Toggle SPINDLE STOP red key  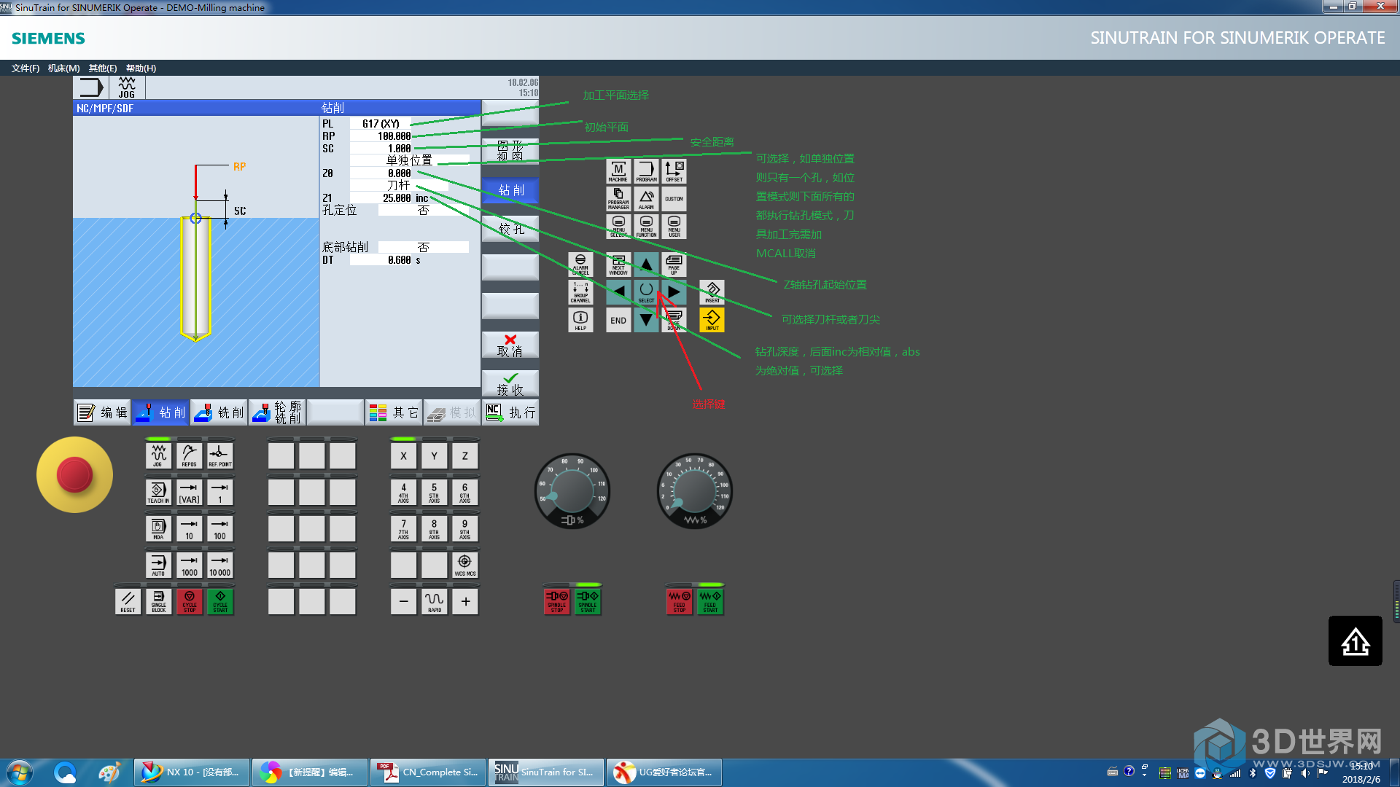click(557, 601)
